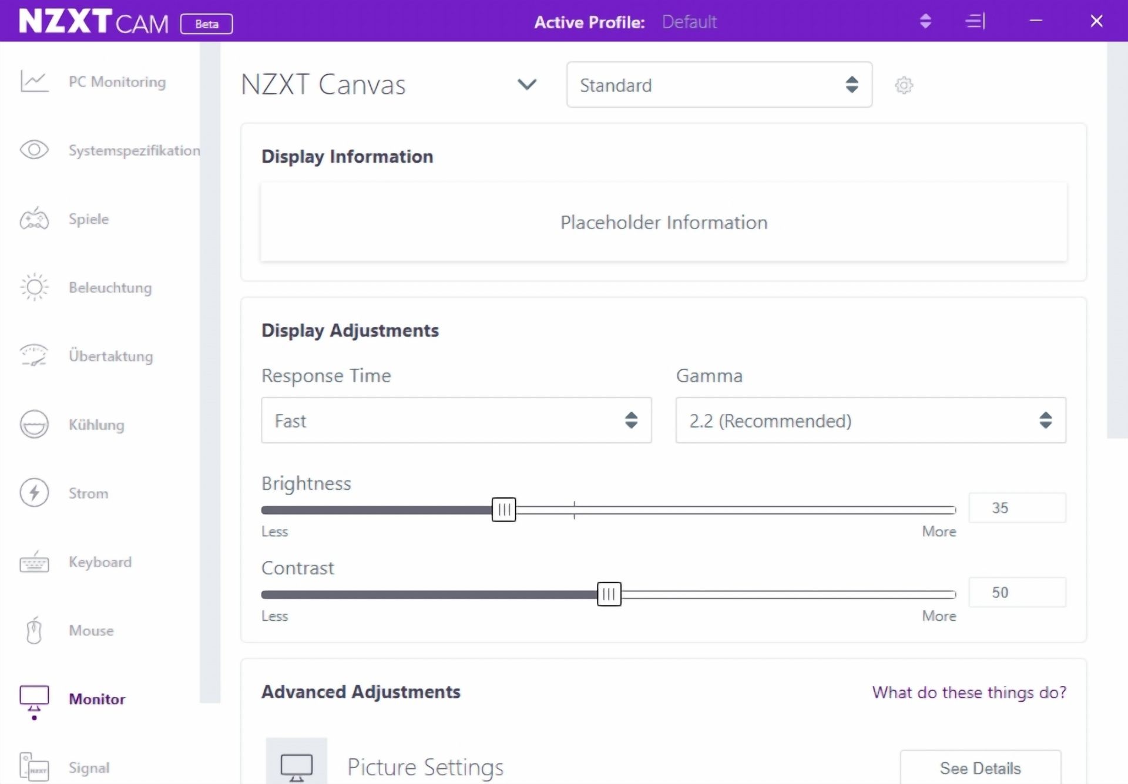Navigate to the Kühlung section
Viewport: 1128px width, 784px height.
(x=96, y=425)
